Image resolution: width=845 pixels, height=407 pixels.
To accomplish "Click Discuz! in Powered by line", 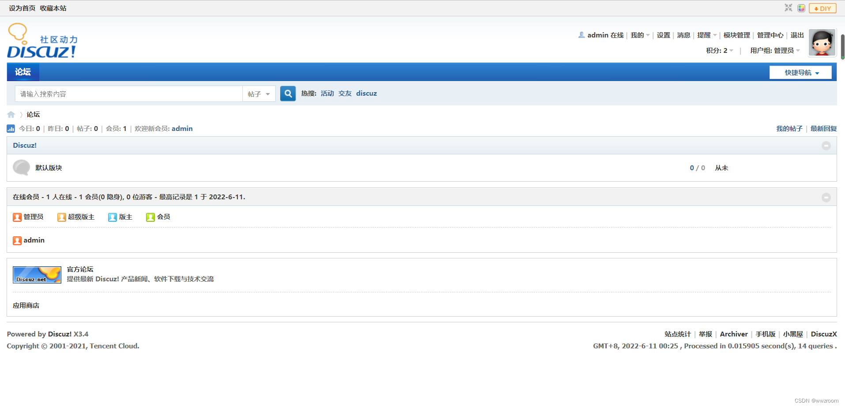I will tap(60, 334).
